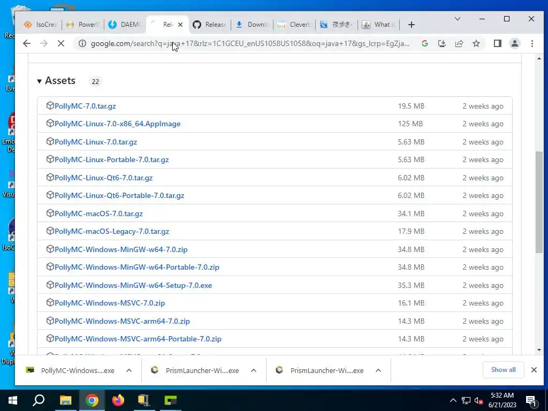The width and height of the screenshot is (548, 411).
Task: Switch to the PowerISO tab
Action: coord(83,25)
